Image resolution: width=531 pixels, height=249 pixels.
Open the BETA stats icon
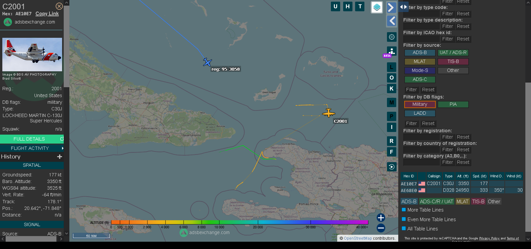[391, 52]
